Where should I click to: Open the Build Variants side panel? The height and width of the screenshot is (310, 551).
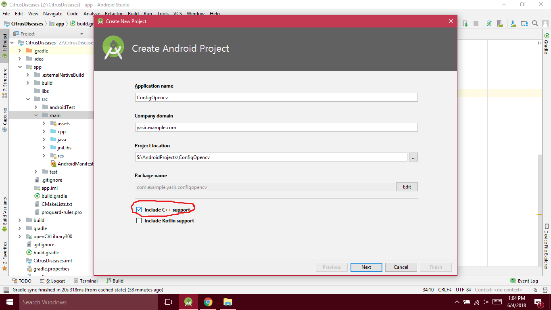[4, 214]
